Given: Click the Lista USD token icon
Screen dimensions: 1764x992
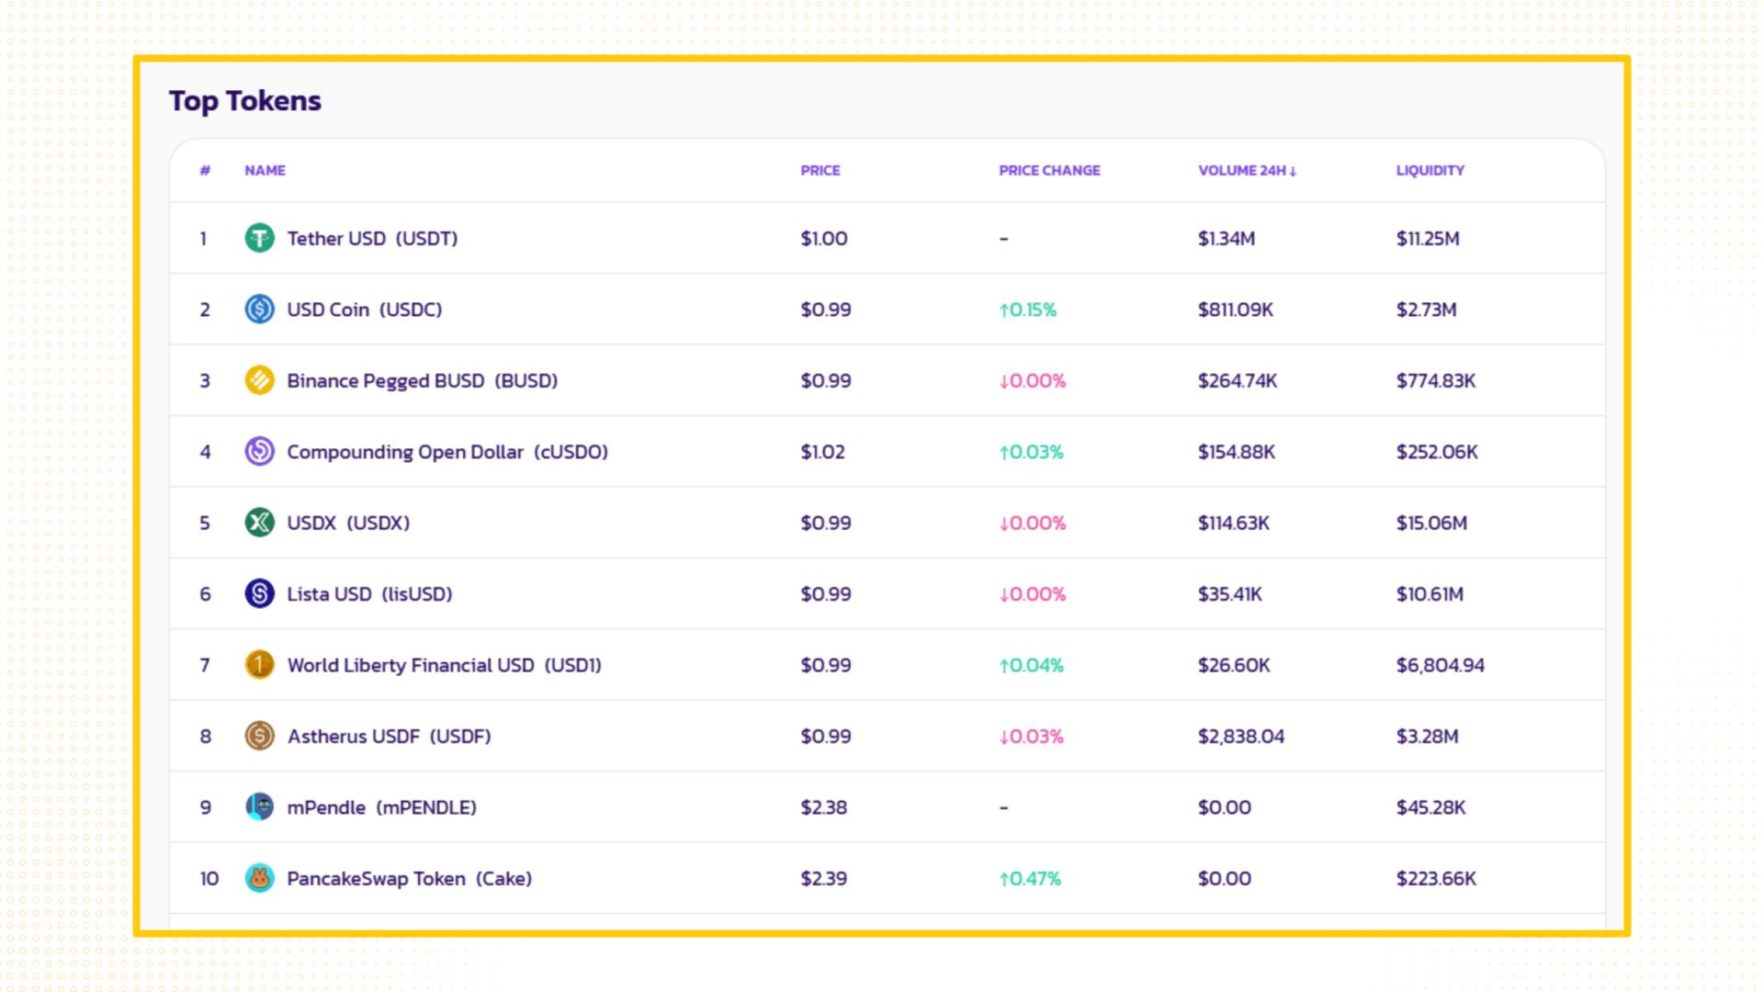Looking at the screenshot, I should pos(259,594).
